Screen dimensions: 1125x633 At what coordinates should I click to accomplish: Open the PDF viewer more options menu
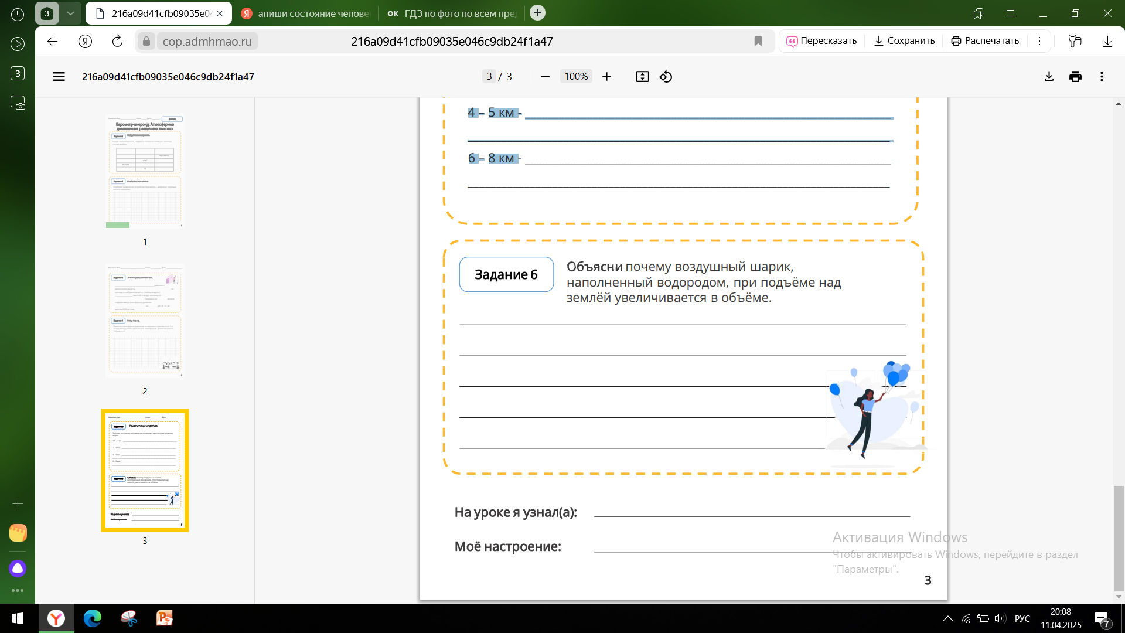pyautogui.click(x=1102, y=77)
